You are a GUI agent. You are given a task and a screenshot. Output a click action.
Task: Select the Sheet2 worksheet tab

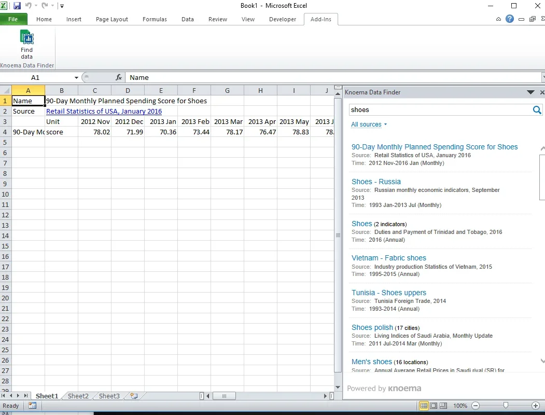(78, 396)
